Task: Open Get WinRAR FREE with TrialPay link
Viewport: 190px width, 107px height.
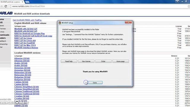Action: (x=27, y=20)
